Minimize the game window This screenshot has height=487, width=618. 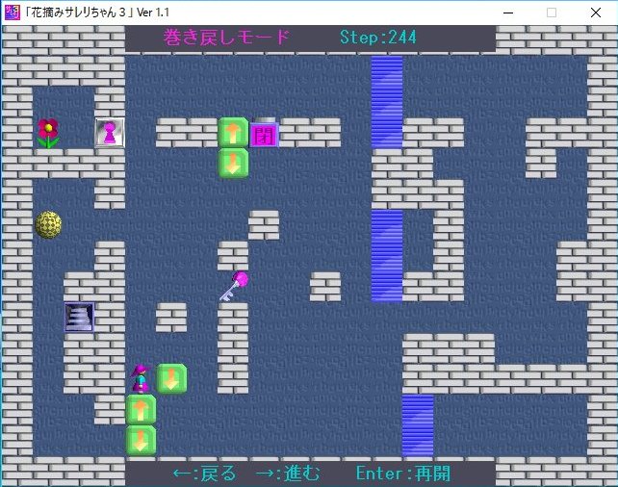click(x=507, y=13)
